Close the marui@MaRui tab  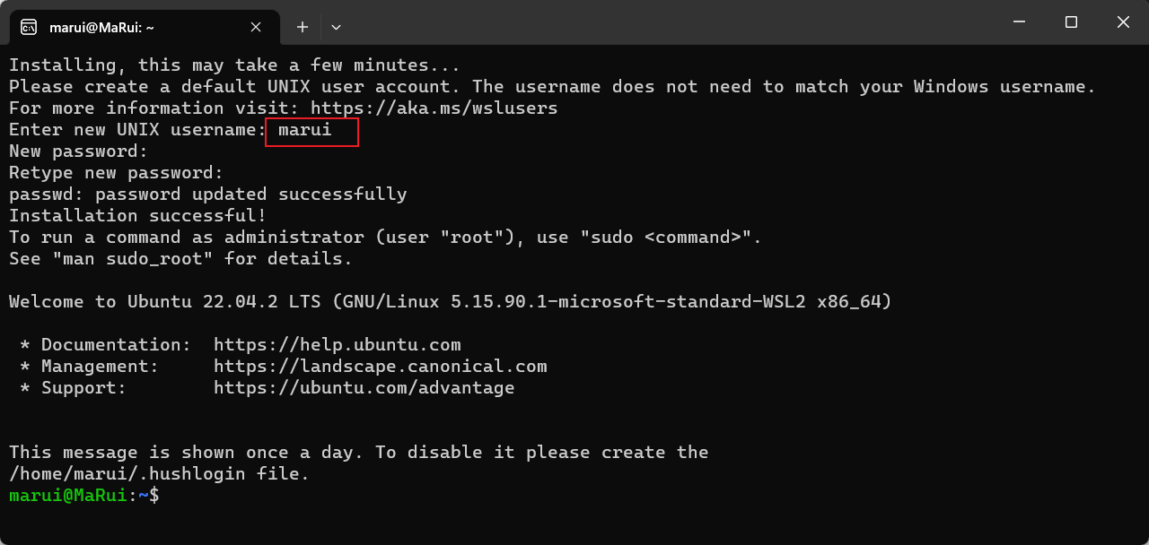(256, 27)
